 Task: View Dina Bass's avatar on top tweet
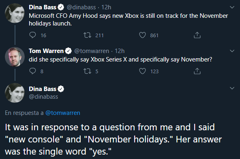(15, 13)
